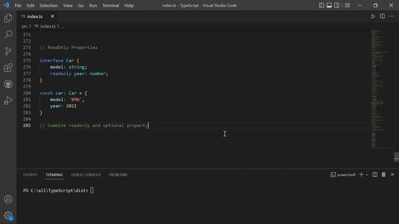Open the launch profile dropdown arrow
This screenshot has height=224, width=399.
pyautogui.click(x=367, y=175)
